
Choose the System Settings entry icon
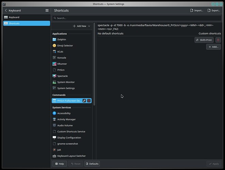point(54,88)
